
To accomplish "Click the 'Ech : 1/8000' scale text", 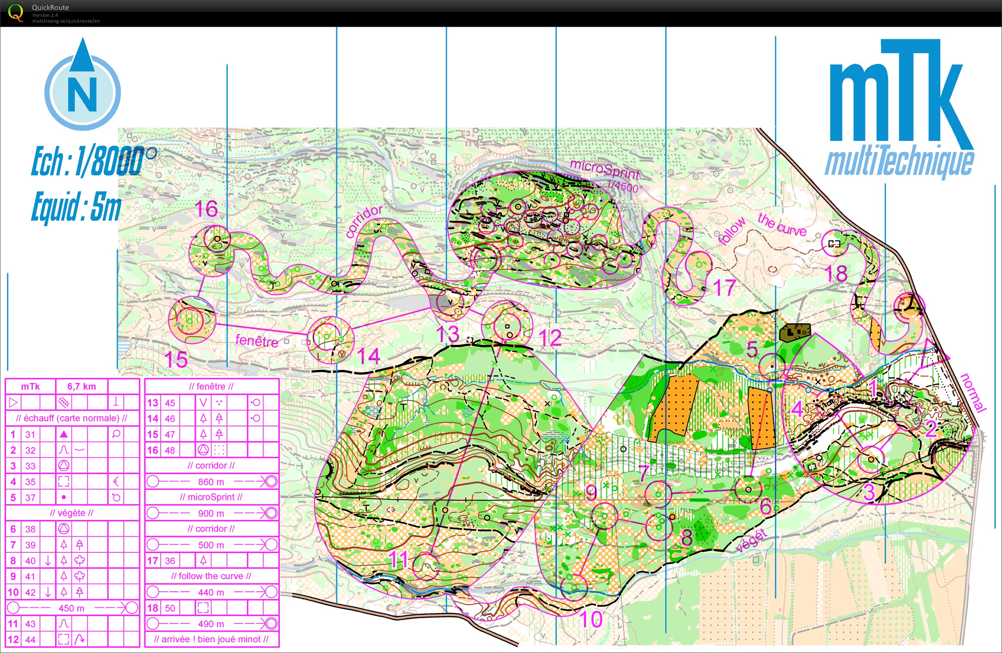I will tap(93, 161).
